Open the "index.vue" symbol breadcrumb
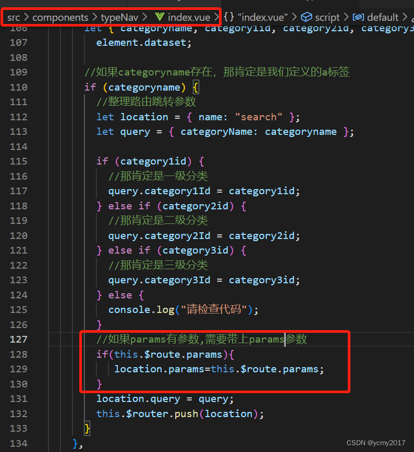 tap(263, 17)
